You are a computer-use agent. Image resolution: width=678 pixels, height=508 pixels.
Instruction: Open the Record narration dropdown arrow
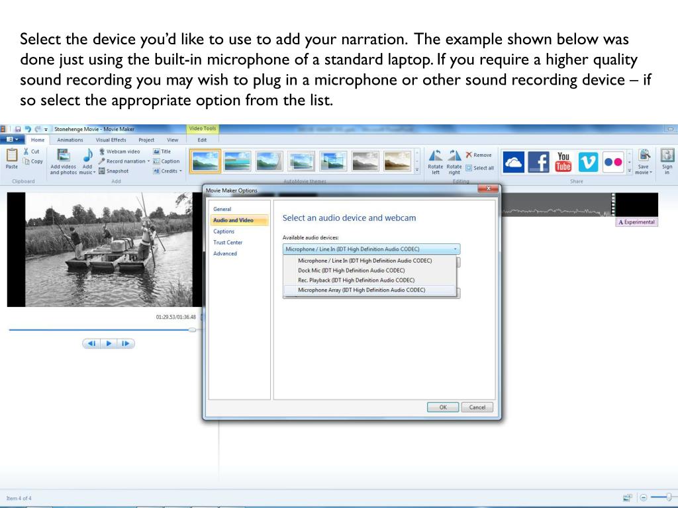(149, 161)
